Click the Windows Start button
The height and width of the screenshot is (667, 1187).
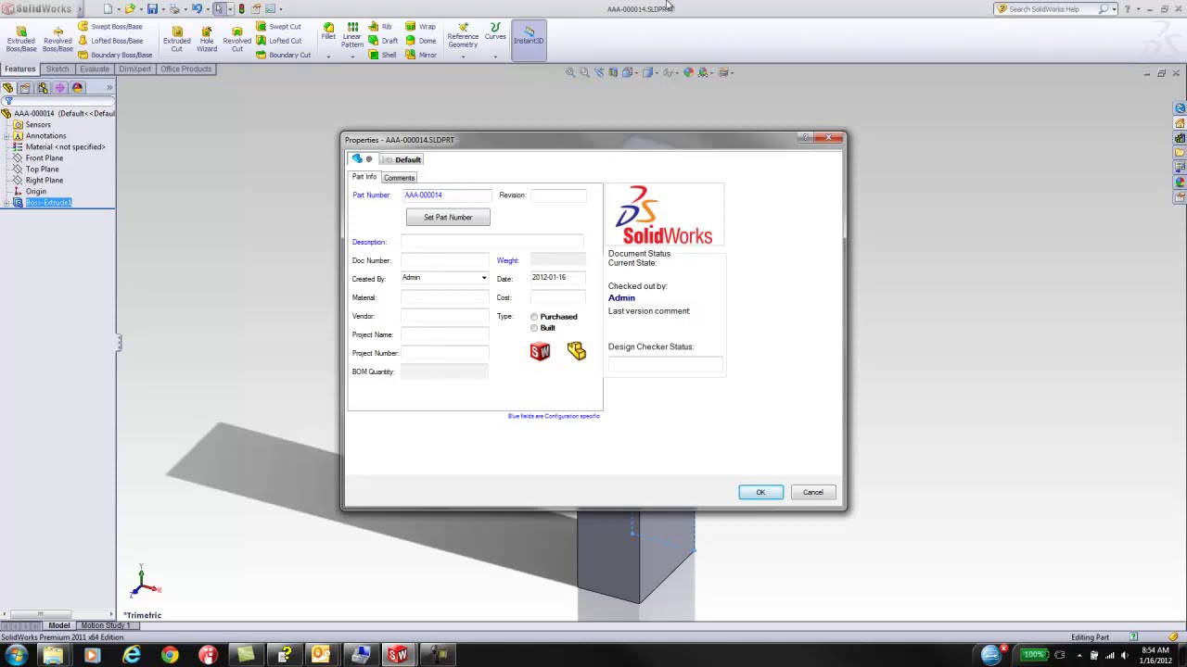(x=16, y=656)
